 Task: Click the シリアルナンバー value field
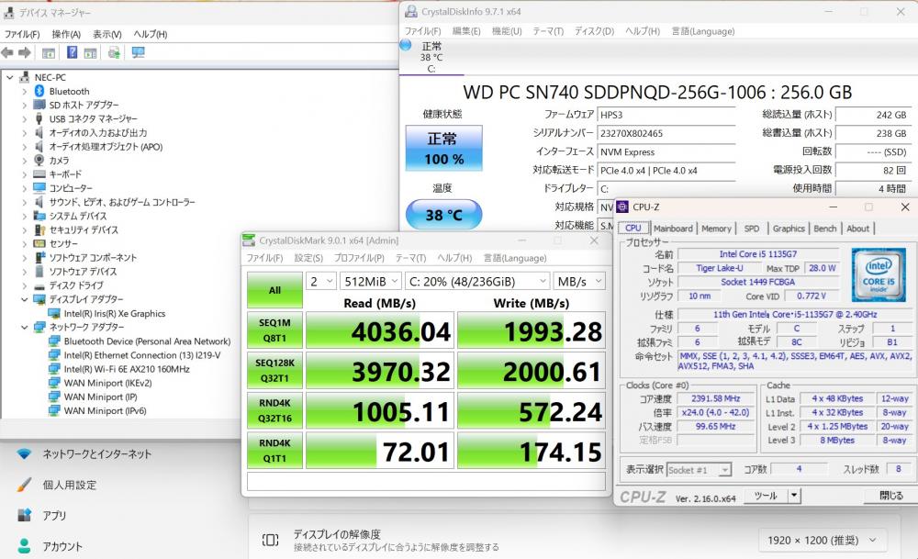coord(666,133)
